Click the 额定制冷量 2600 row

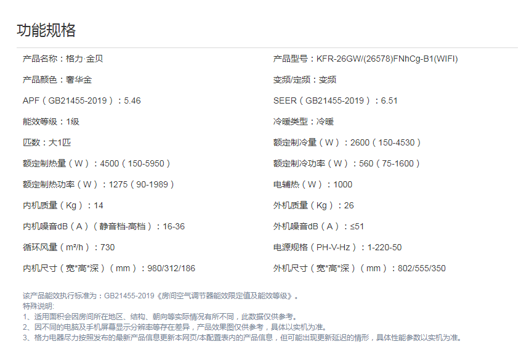click(x=347, y=143)
